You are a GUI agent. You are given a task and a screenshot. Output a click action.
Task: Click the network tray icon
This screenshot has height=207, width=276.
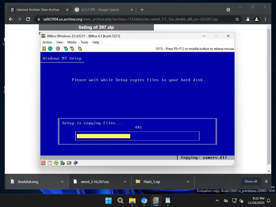[x=234, y=201]
